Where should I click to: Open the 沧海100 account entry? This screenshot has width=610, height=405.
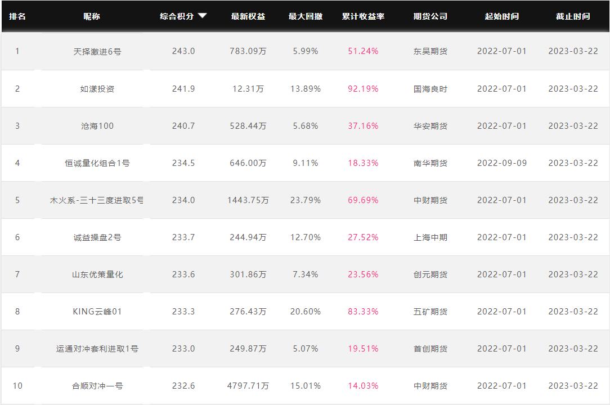[x=97, y=126]
